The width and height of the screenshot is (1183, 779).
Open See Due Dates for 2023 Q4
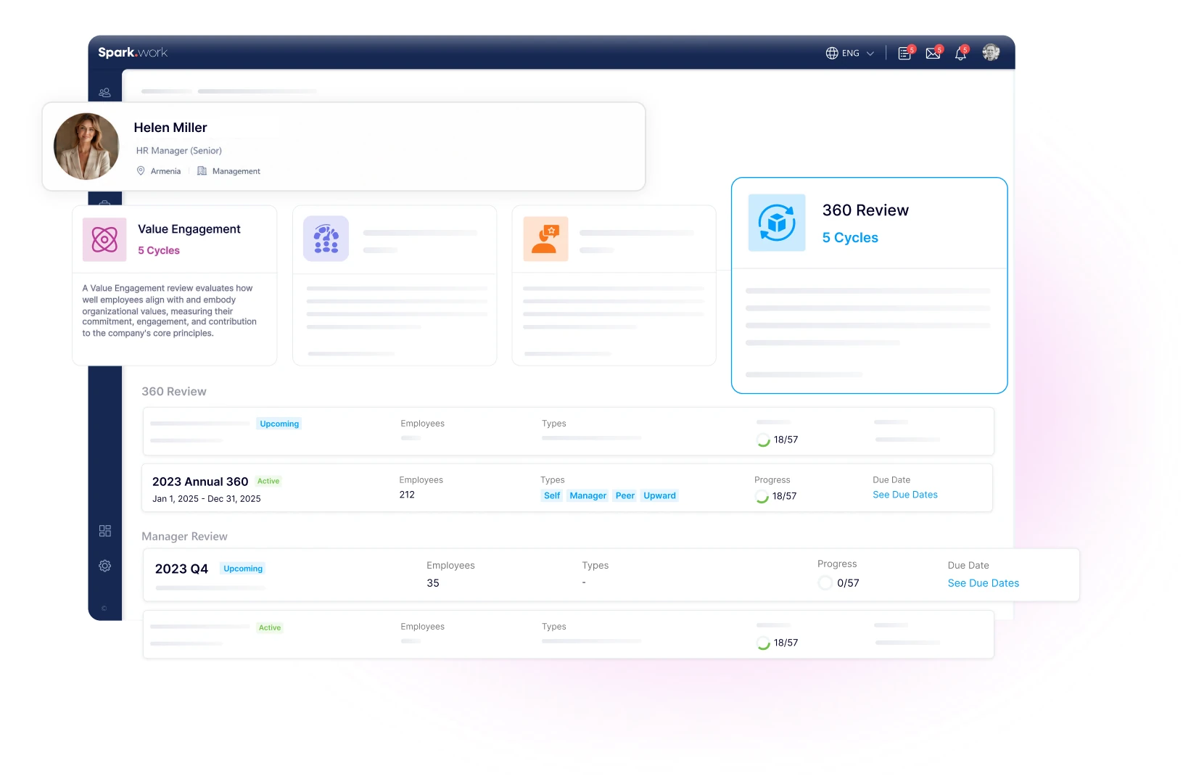984,583
